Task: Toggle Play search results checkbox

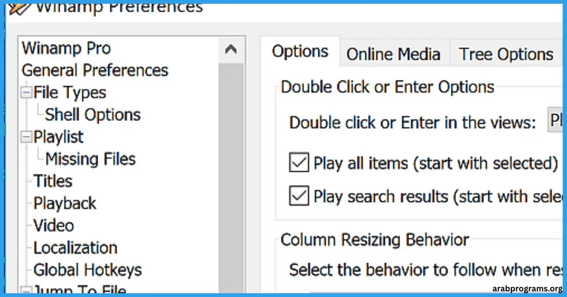Action: point(299,196)
